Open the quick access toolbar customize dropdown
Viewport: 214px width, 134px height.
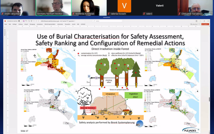coord(39,21)
